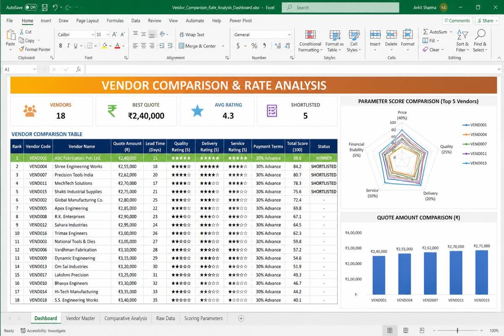This screenshot has width=504, height=336.
Task: Click the zoom slider handle
Action: [x=457, y=331]
